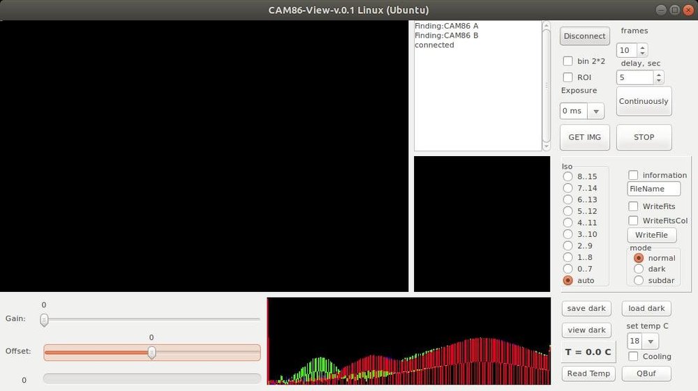Enable the information checkbox
Viewport: 698px width, 391px height.
633,175
